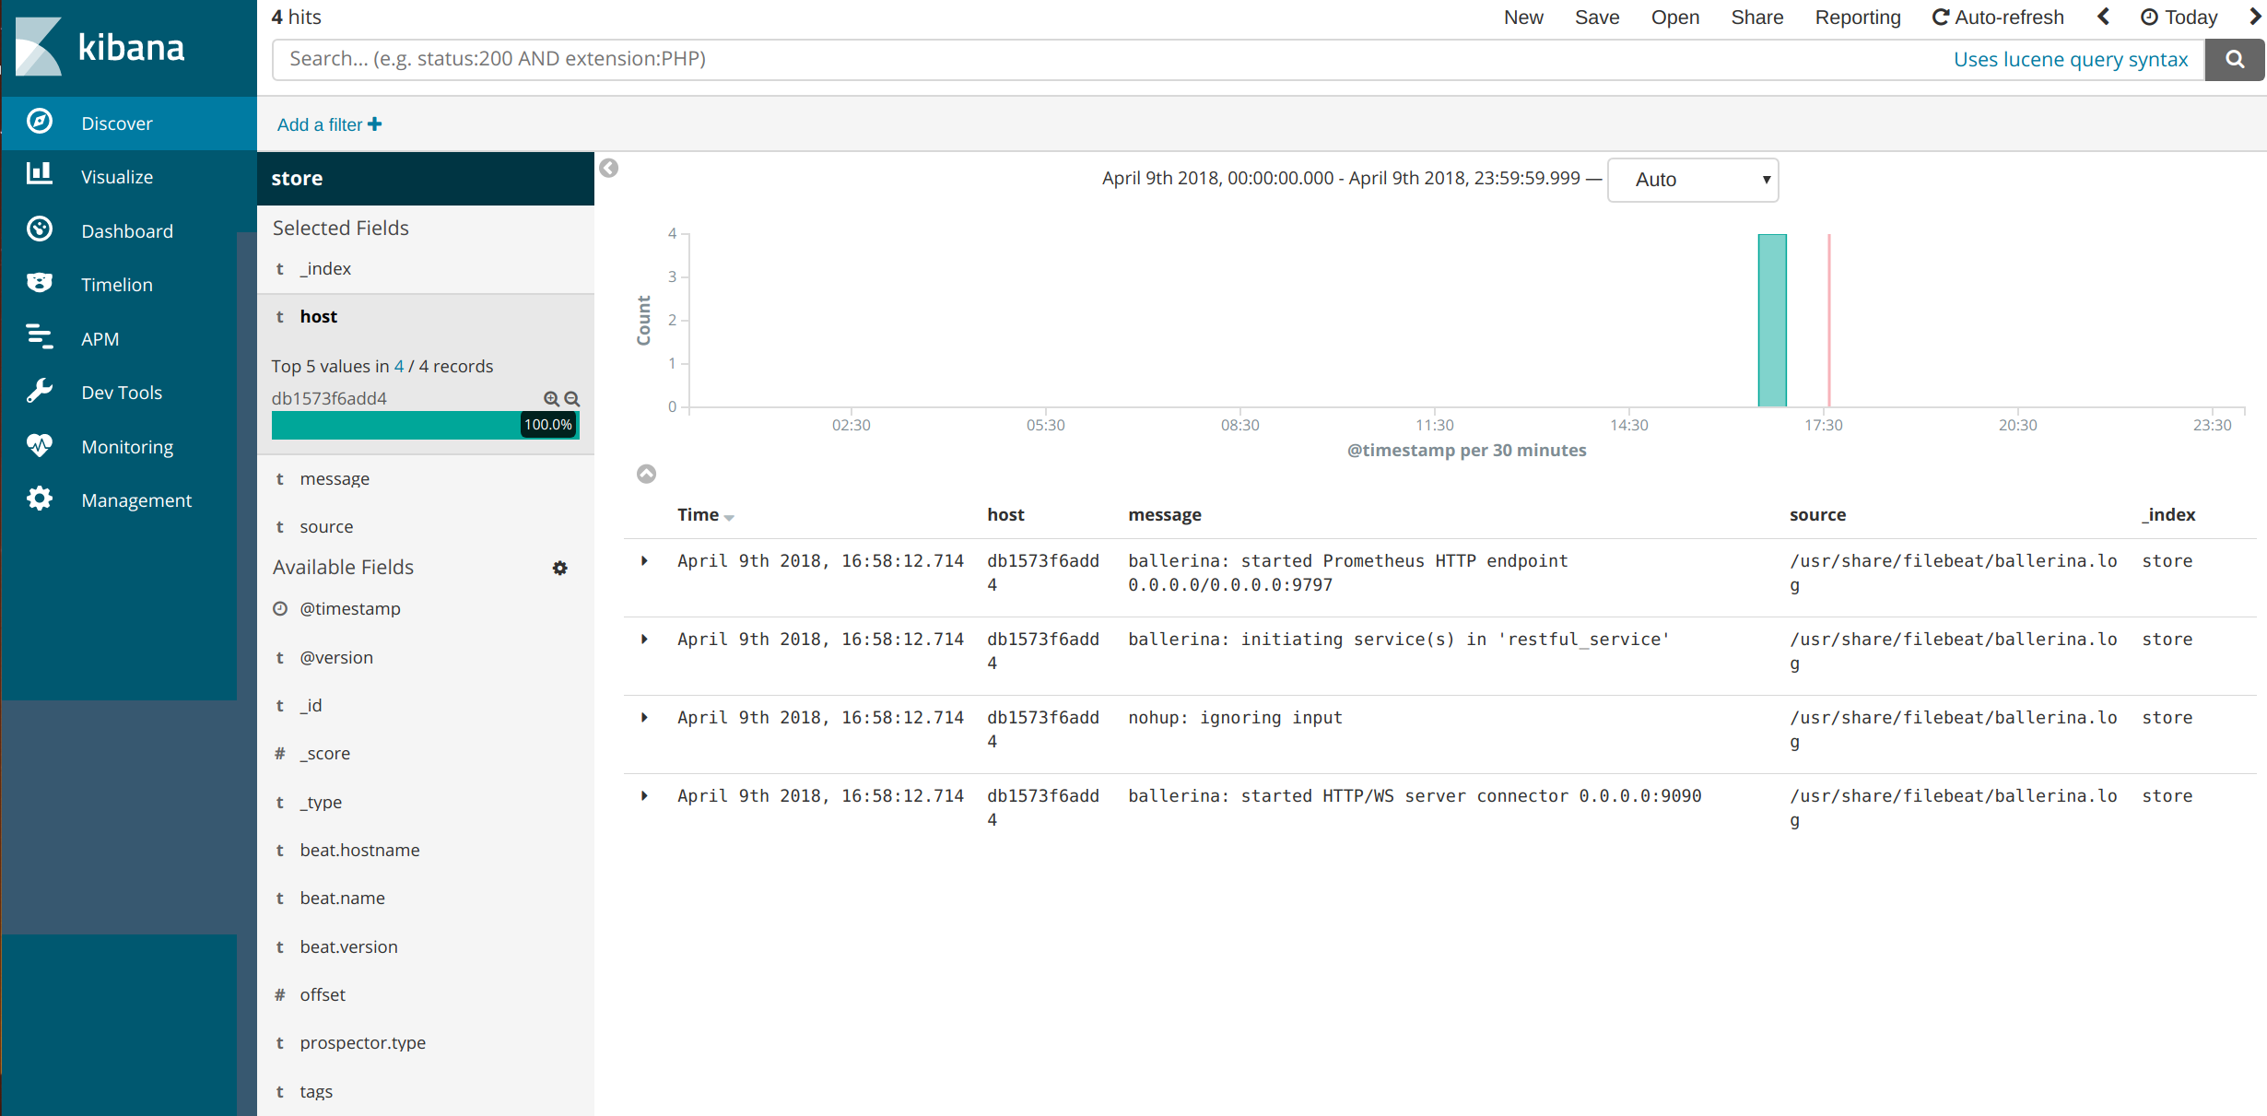Image resolution: width=2267 pixels, height=1116 pixels.
Task: Navigate to the Dashboard section
Action: click(125, 229)
